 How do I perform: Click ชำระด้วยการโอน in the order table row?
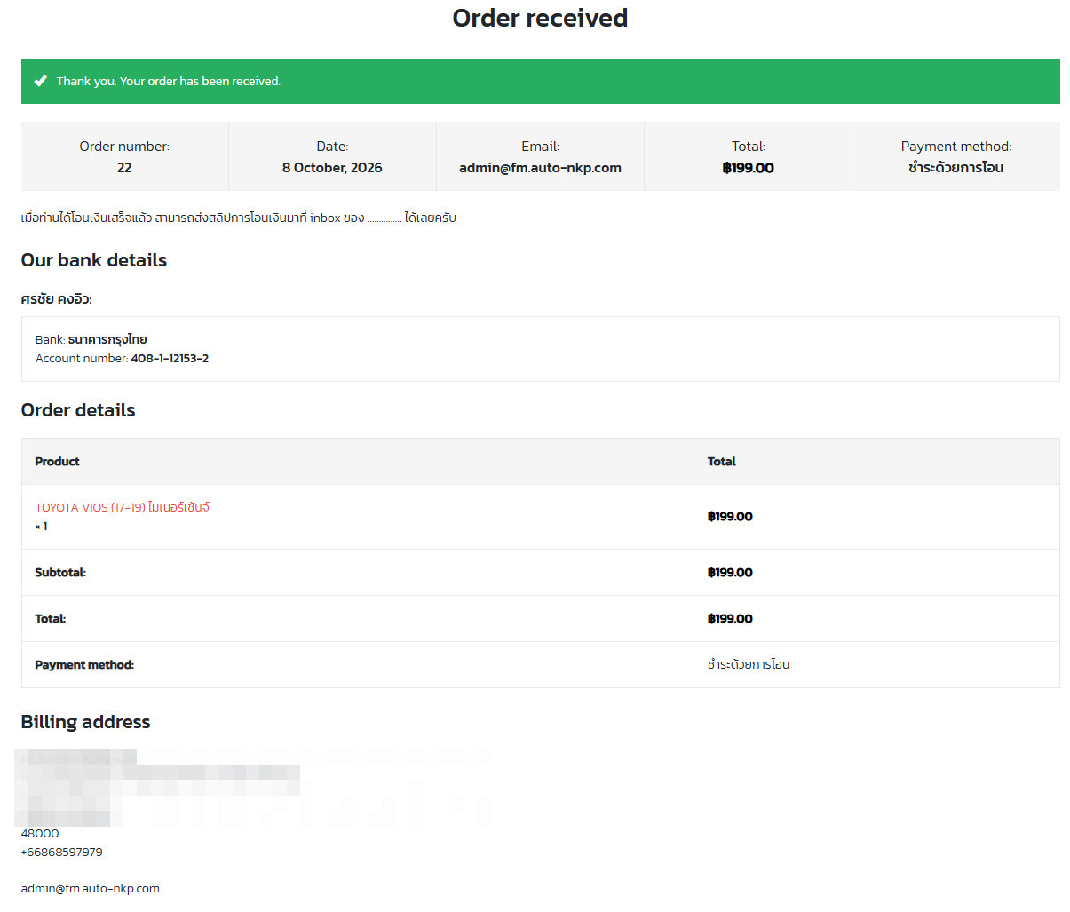749,664
